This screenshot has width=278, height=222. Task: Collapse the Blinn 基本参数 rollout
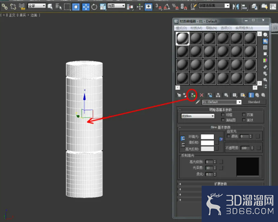[x=220, y=127]
